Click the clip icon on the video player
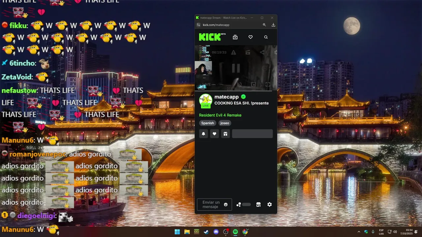The height and width of the screenshot is (237, 422). point(248,52)
